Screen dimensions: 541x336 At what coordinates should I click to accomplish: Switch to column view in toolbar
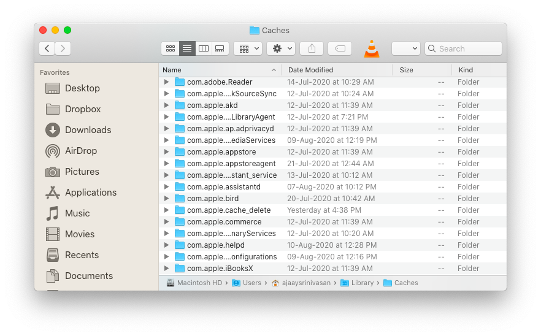tap(204, 48)
